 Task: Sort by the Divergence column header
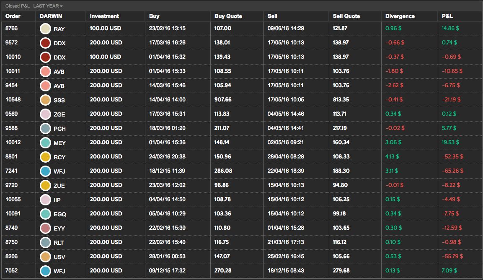pos(400,16)
